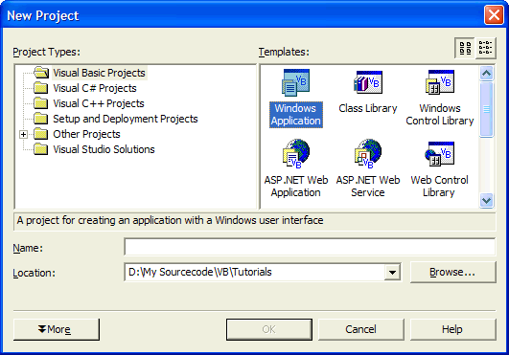Click the Visual C++ Projects folder icon
This screenshot has width=509, height=355.
[x=41, y=103]
